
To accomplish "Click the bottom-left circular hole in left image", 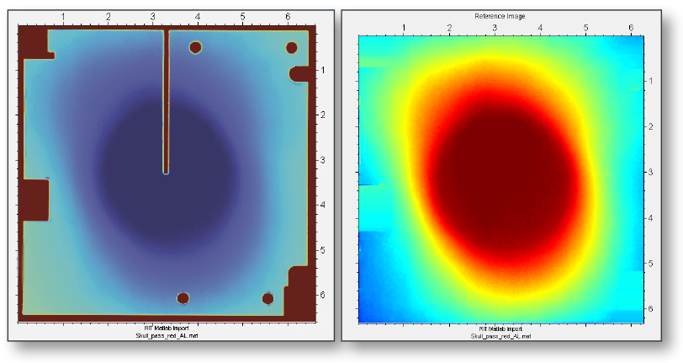I will pyautogui.click(x=183, y=298).
